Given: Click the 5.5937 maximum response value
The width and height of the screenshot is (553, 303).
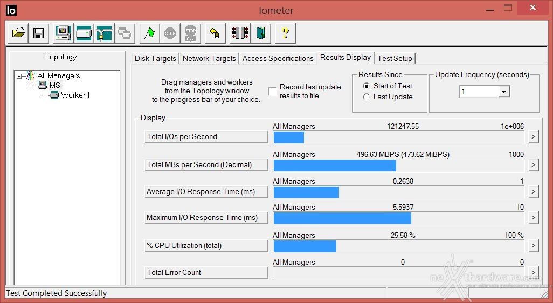Looking at the screenshot, I should pos(403,207).
